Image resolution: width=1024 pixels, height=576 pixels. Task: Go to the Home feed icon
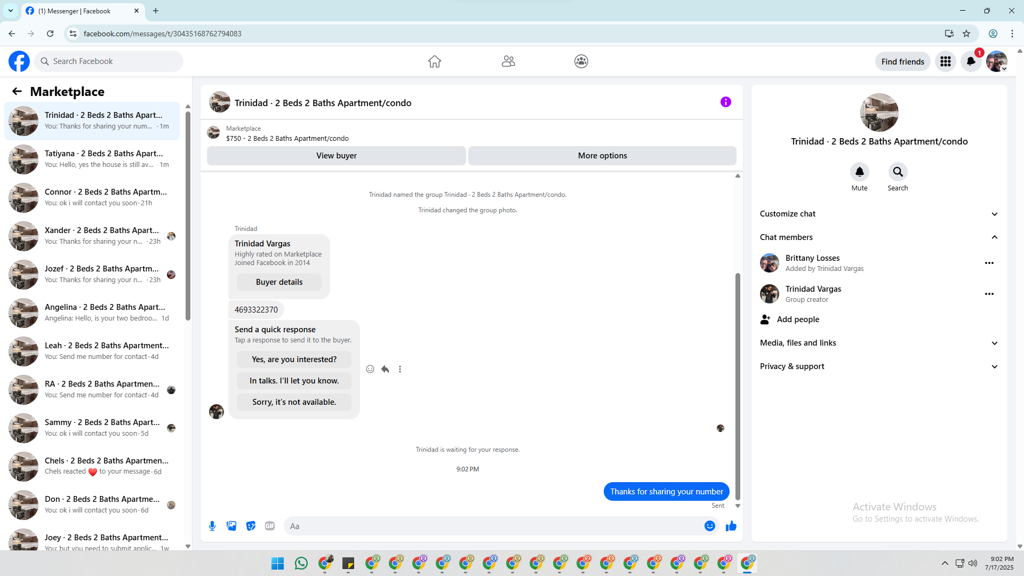[435, 61]
